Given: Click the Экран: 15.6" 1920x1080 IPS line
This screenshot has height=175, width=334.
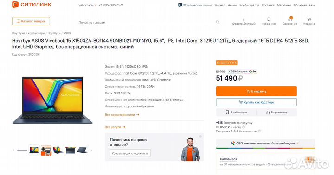Looking at the screenshot, I should coord(126,67).
